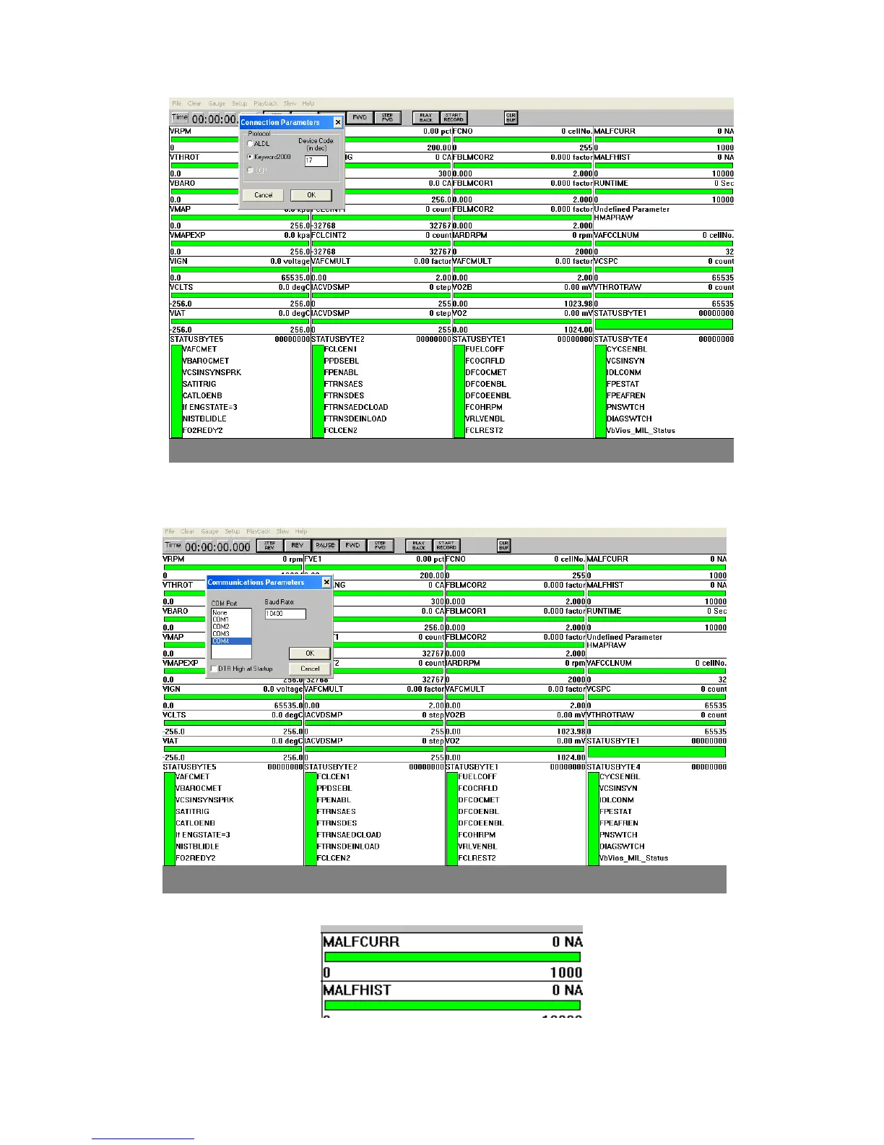
Task: Select the ALDL protocol radio button
Action: point(250,144)
